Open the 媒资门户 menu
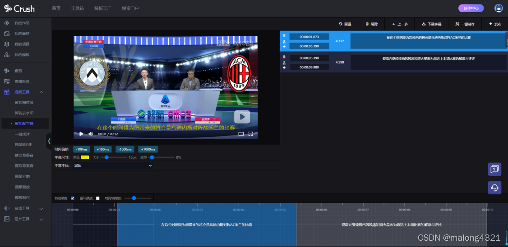508x247 pixels. (130, 9)
